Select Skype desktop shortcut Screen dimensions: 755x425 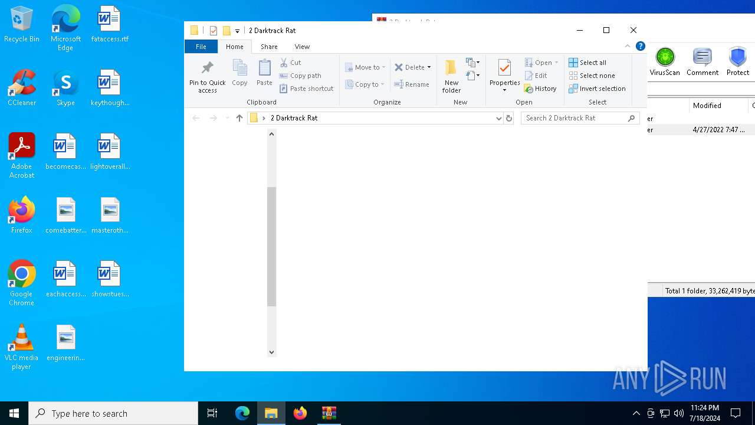pyautogui.click(x=65, y=89)
